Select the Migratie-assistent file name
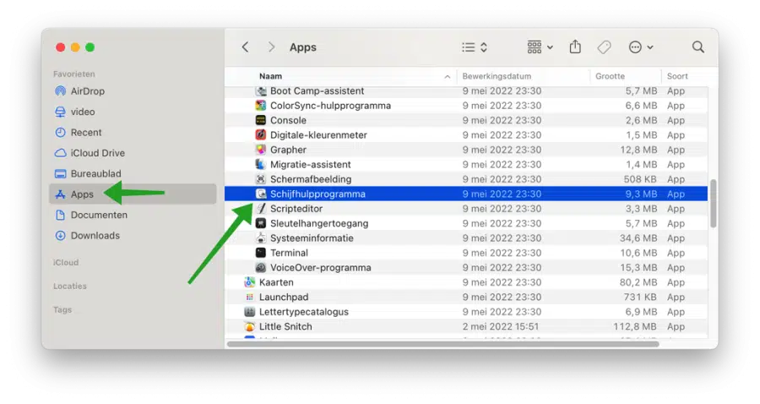This screenshot has height=404, width=760. (x=310, y=165)
